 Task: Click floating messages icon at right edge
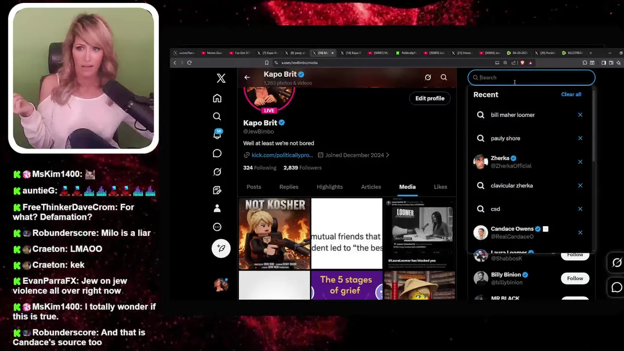click(617, 288)
